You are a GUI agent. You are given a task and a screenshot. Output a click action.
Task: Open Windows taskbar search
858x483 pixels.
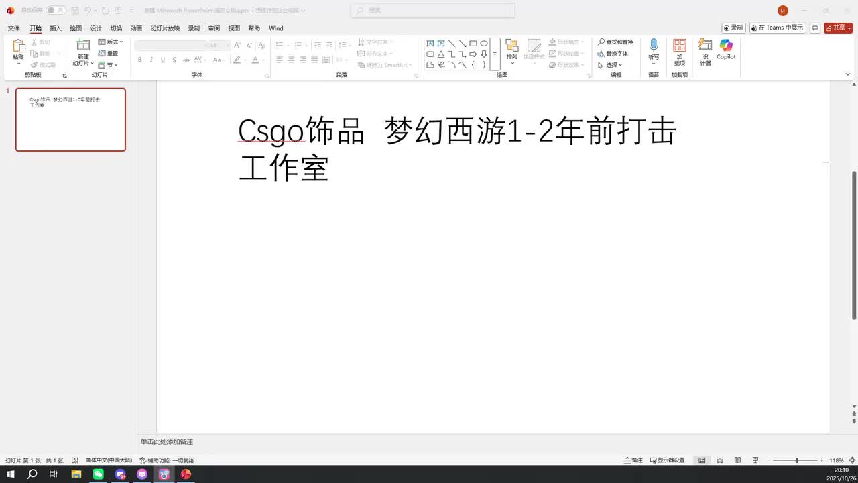pos(32,474)
